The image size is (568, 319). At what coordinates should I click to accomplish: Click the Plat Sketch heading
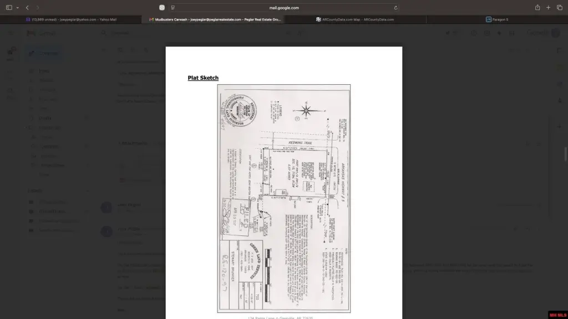pos(203,78)
